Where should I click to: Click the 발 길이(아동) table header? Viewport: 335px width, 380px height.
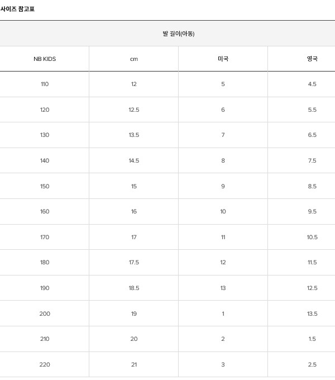pyautogui.click(x=167, y=34)
